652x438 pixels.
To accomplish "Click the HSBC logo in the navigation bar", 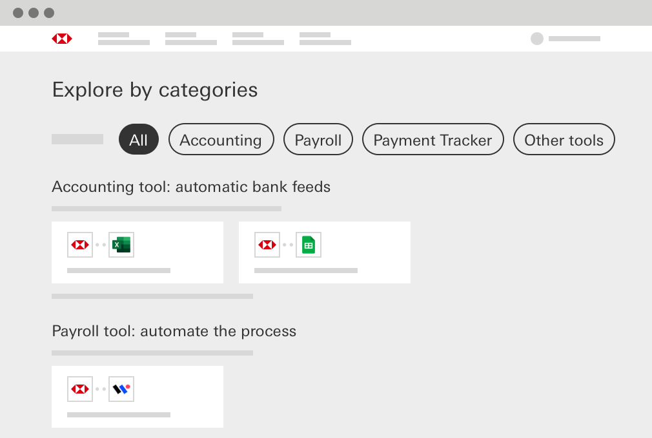I will pos(61,38).
